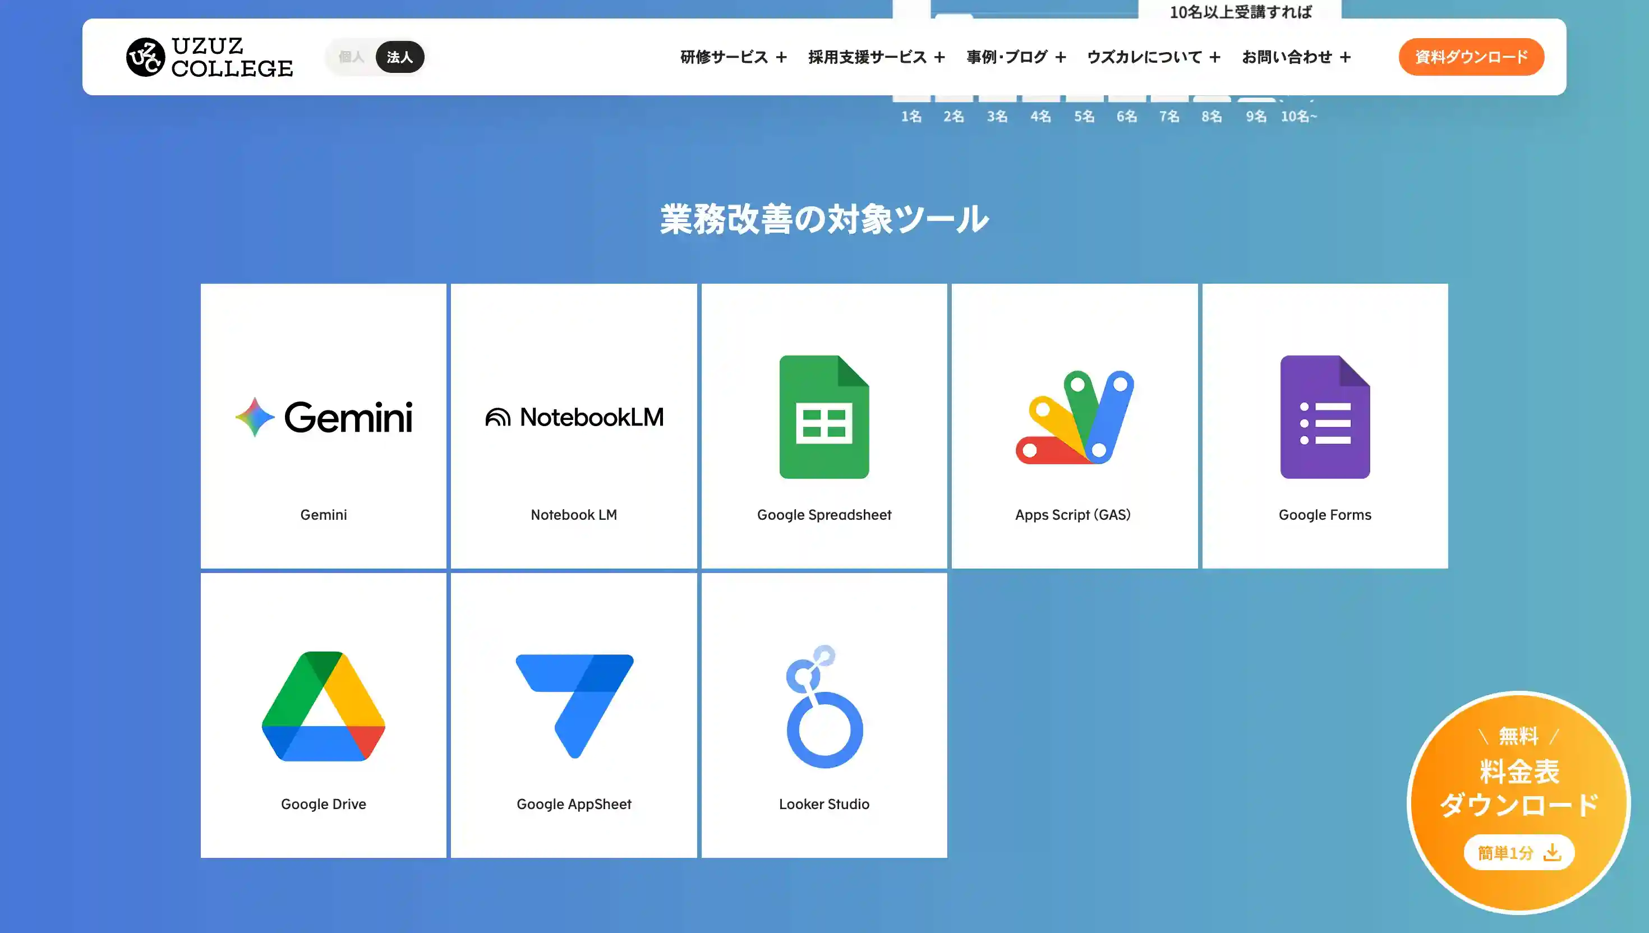Click the 簡単1分 pill button

coord(1519,853)
